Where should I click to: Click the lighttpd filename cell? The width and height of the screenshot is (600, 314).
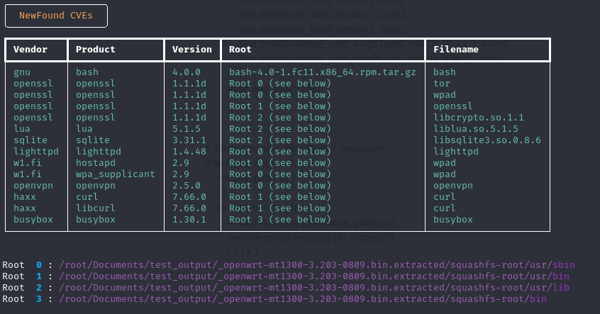point(456,152)
